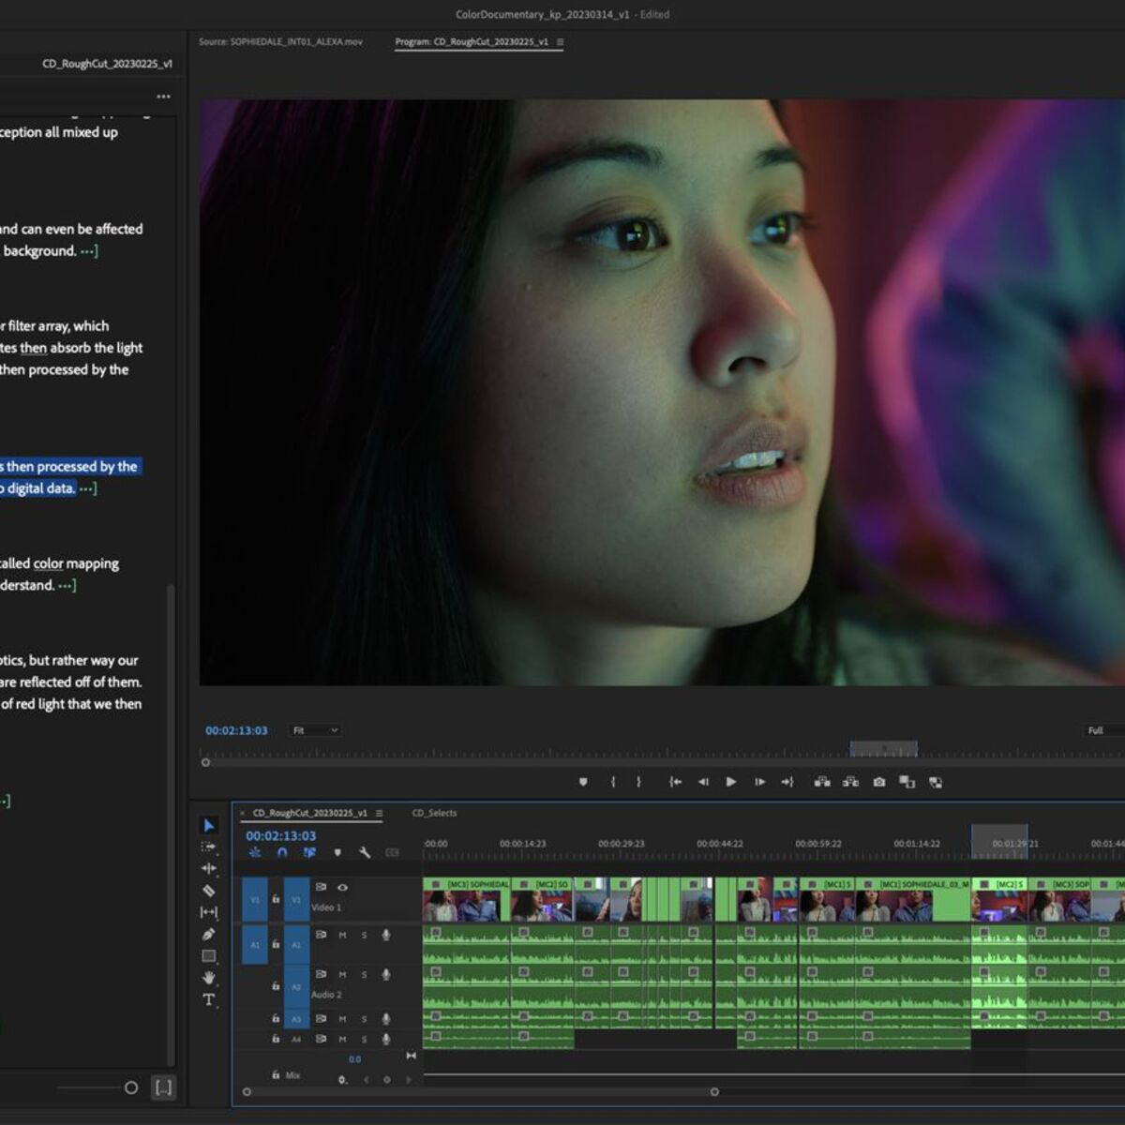Switch to the CD_Selects tab
Viewport: 1125px width, 1125px height.
point(436,813)
